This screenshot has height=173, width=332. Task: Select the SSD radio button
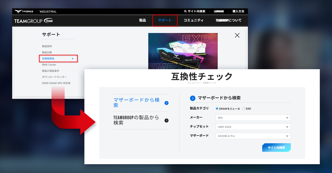coord(243,109)
